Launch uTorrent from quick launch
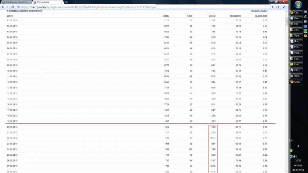This screenshot has width=308, height=173. (305, 31)
